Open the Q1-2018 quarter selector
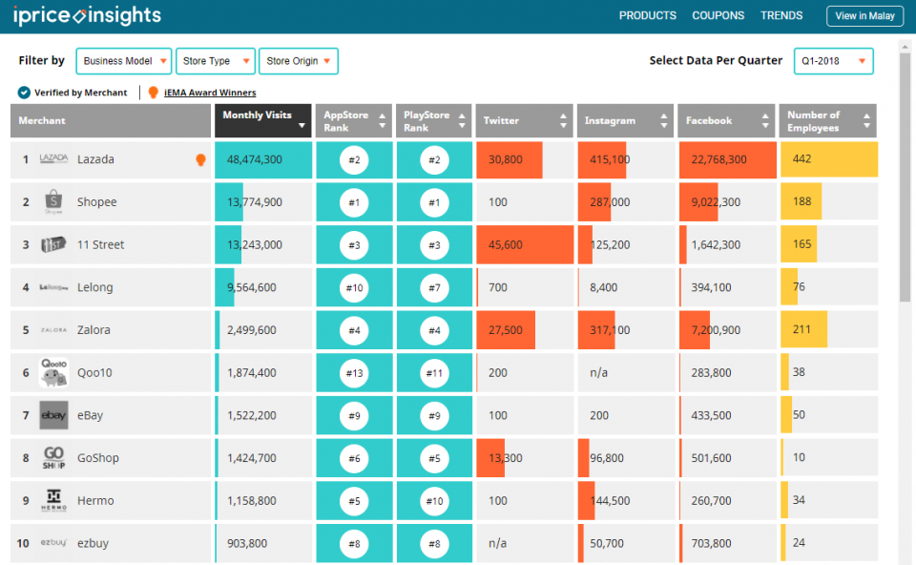The width and height of the screenshot is (916, 565). pyautogui.click(x=834, y=61)
